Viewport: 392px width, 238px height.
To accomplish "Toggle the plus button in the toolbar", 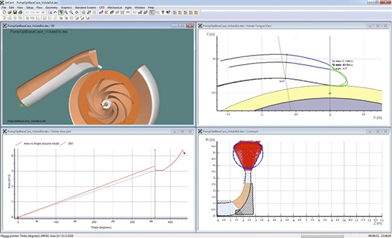I will coord(43,12).
